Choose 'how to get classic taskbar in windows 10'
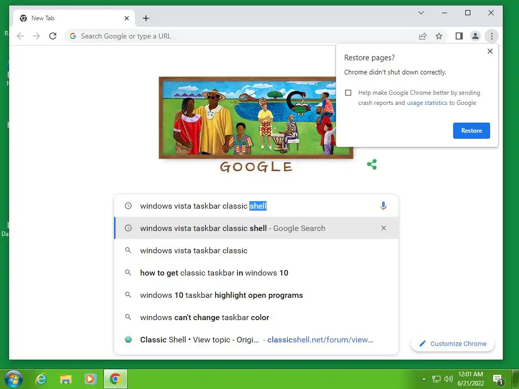The width and height of the screenshot is (519, 389). 256,273
